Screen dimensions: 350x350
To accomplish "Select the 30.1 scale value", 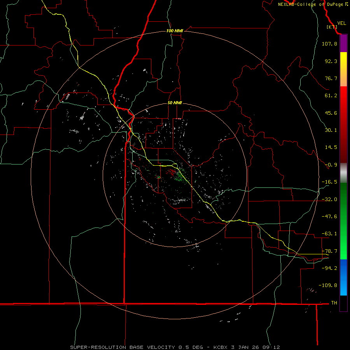I will pos(331,130).
